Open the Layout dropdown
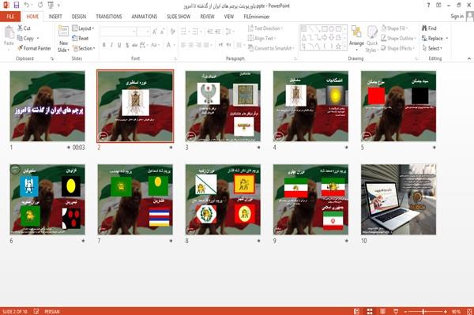The height and width of the screenshot is (315, 474). point(83,28)
